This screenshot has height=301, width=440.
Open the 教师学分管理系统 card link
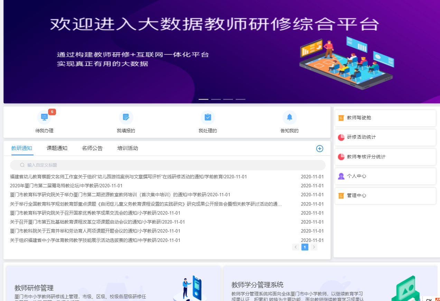258,284
